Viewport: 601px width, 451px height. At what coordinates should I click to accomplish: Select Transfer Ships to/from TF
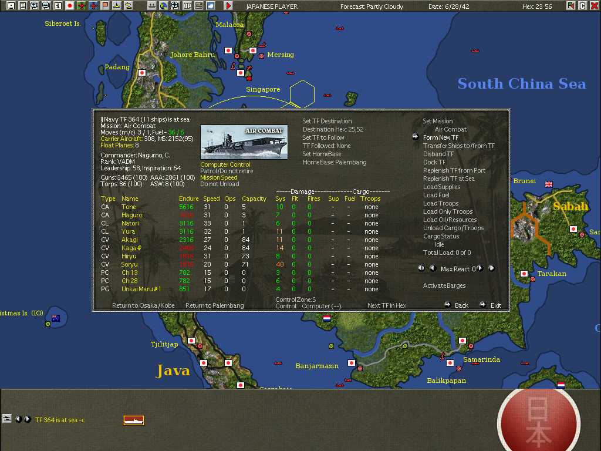point(459,146)
